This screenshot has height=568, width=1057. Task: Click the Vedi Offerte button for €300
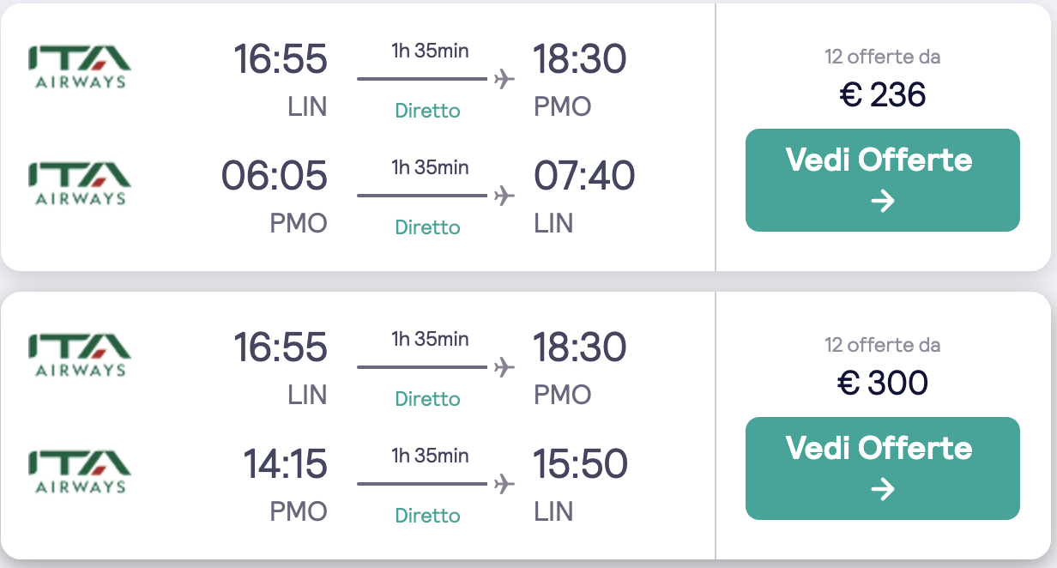882,468
